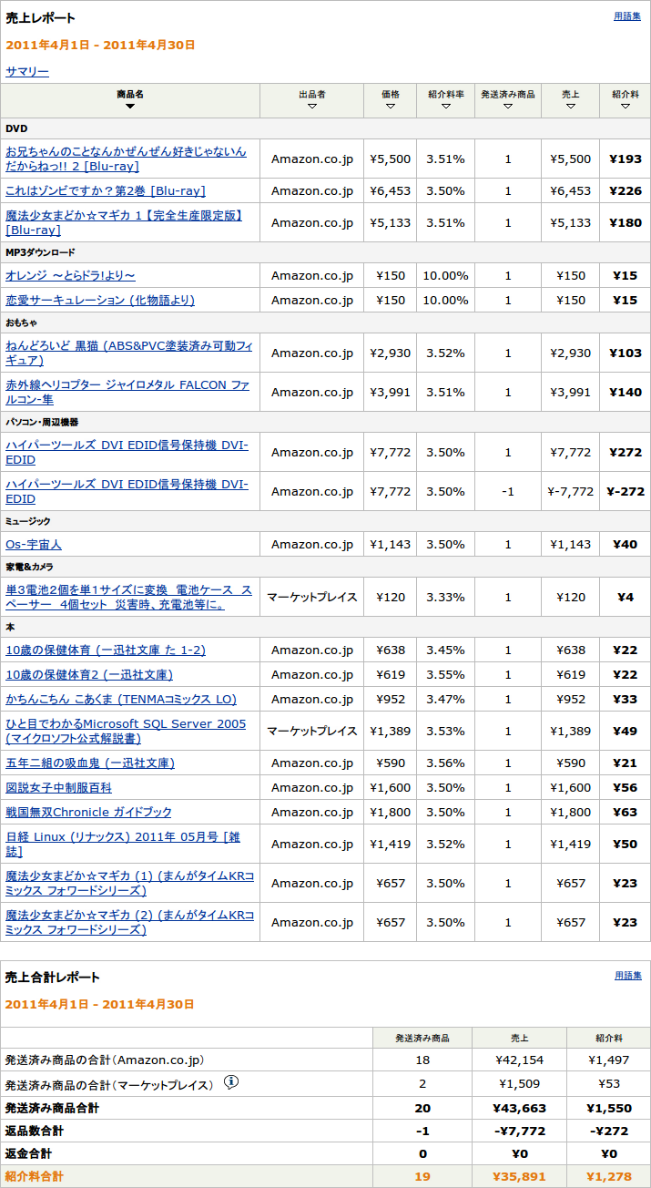Sort by 紹介料 column arrow
This screenshot has width=651, height=1188.
(x=625, y=107)
